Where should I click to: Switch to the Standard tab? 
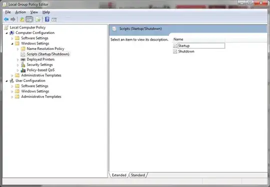[138, 175]
